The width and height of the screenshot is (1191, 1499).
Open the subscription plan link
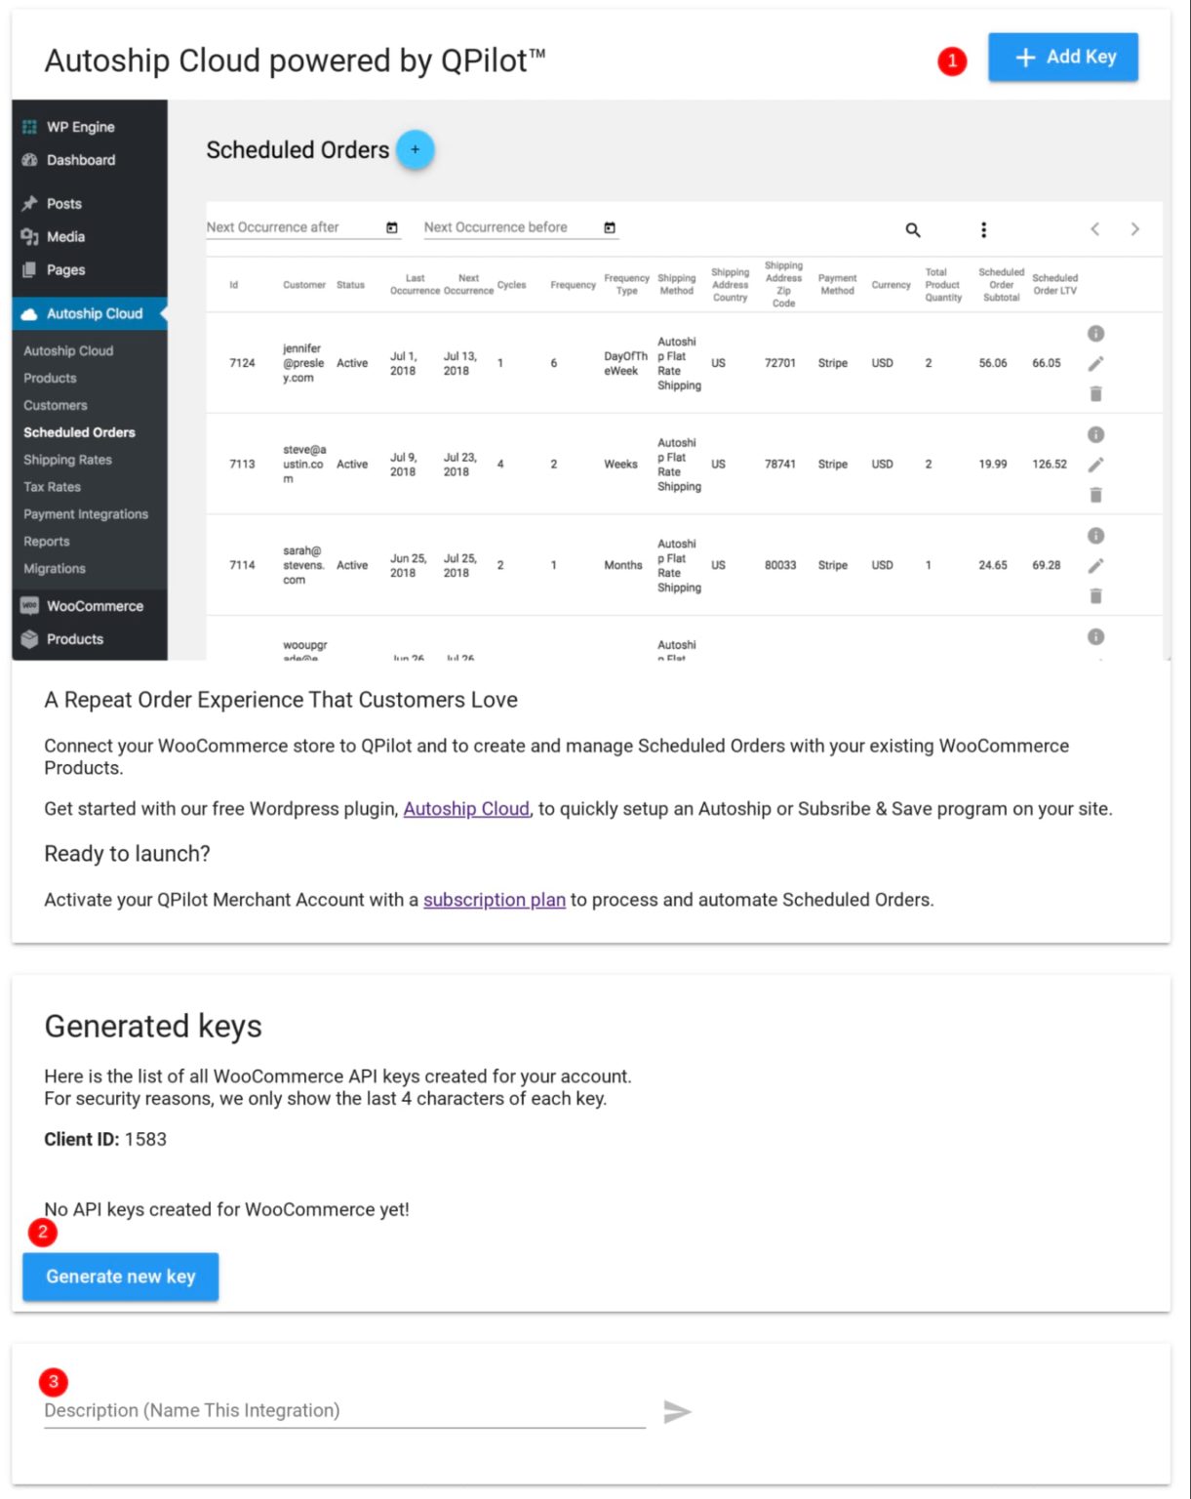pyautogui.click(x=494, y=900)
